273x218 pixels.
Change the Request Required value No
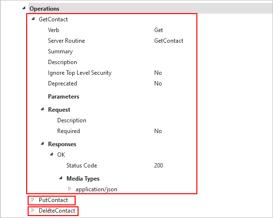click(158, 131)
